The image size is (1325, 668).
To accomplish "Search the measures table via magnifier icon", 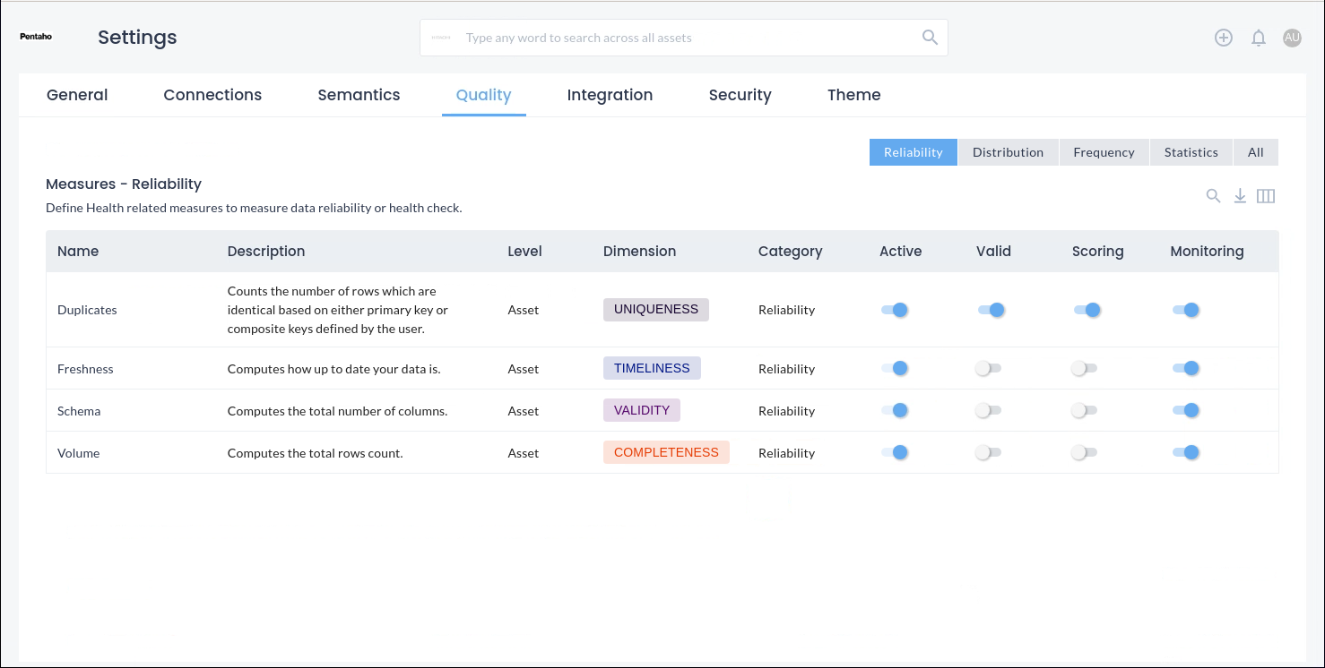I will (1213, 196).
